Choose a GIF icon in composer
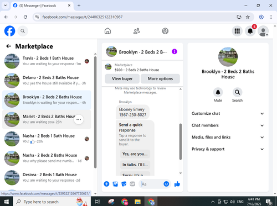This screenshot has width=277, height=206. (x=132, y=184)
